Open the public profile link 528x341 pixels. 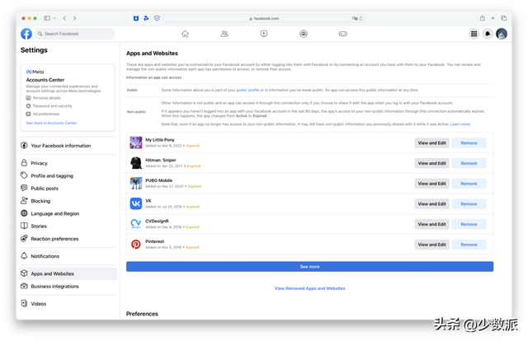(x=247, y=90)
